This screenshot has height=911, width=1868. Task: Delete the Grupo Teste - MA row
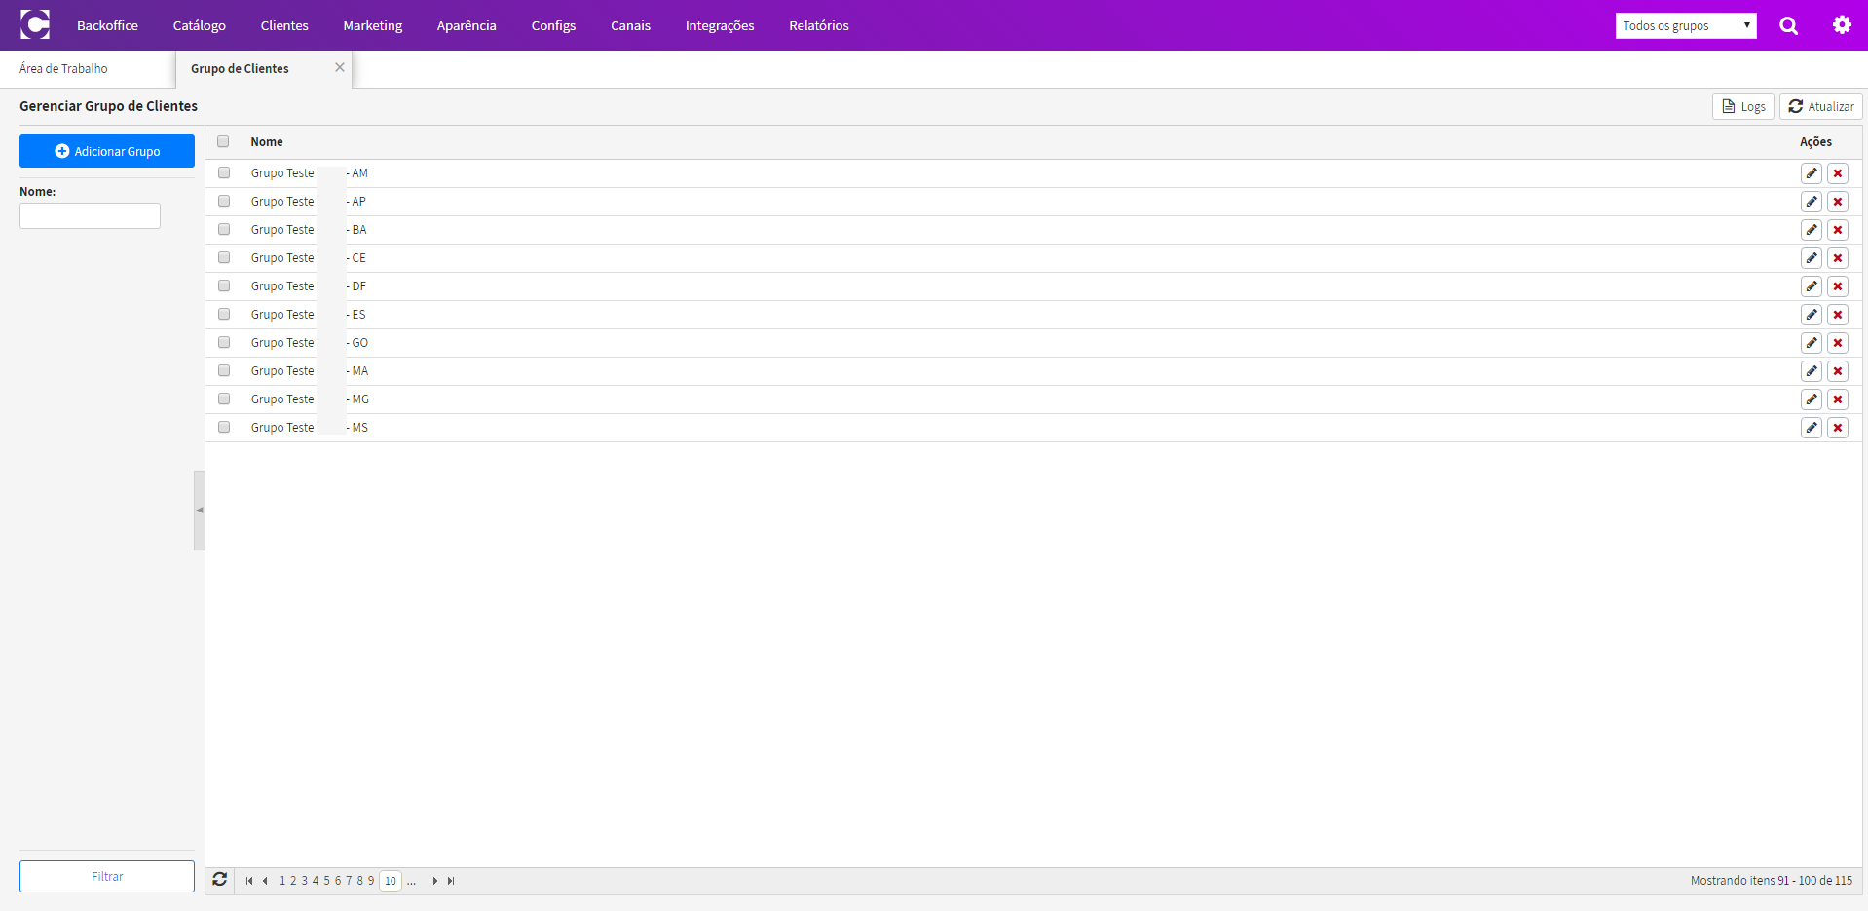point(1838,371)
